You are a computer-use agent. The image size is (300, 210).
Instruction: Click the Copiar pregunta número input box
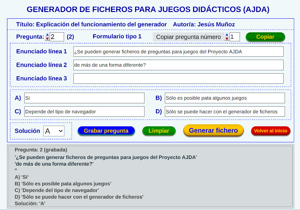tap(235, 37)
